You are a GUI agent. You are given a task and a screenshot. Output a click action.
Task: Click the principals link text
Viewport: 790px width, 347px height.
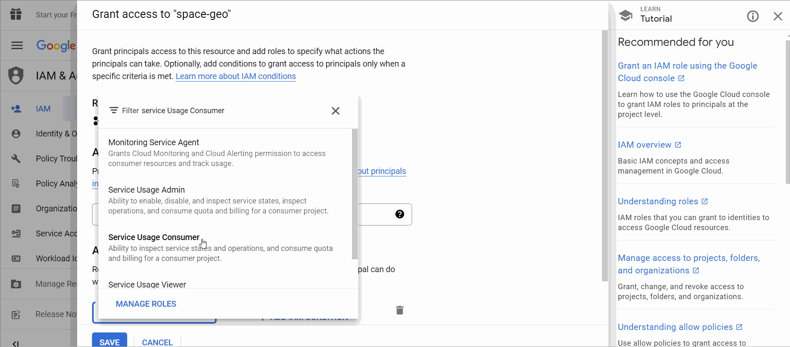[x=382, y=171]
